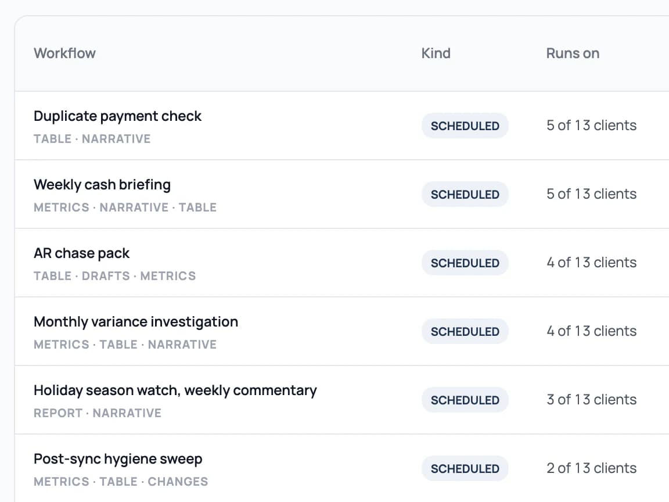Click '3 of 13 clients' for Holiday season watch
669x502 pixels.
coord(591,400)
